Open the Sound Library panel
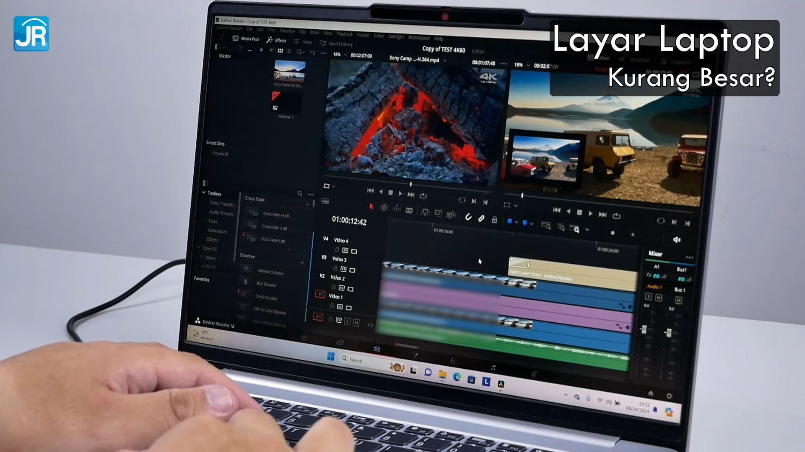 click(342, 44)
